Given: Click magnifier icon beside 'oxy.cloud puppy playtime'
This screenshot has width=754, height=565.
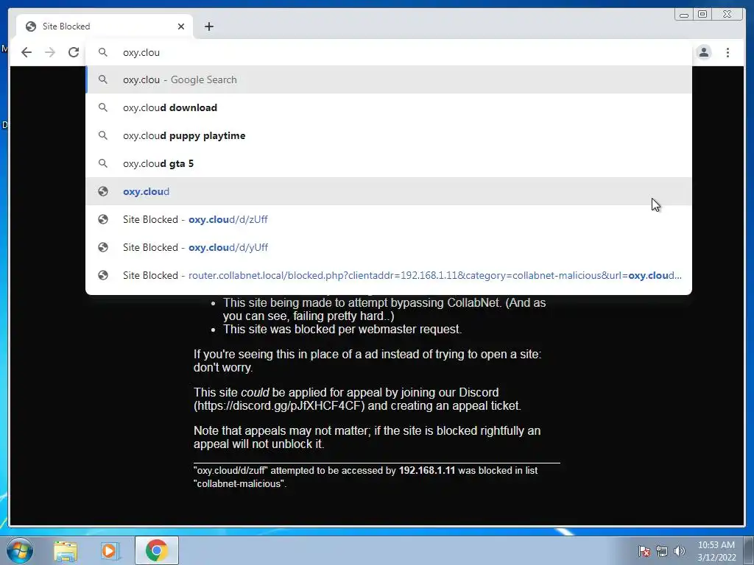Looking at the screenshot, I should [103, 135].
